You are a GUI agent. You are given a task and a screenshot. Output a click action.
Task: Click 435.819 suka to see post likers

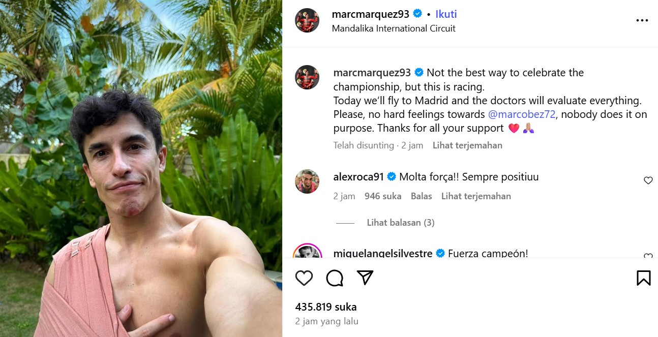click(326, 307)
